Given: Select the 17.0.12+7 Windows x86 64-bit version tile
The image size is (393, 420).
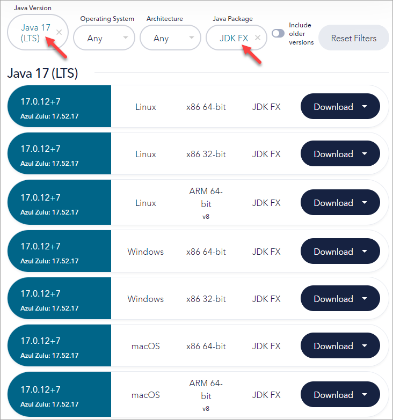Looking at the screenshot, I should [59, 252].
